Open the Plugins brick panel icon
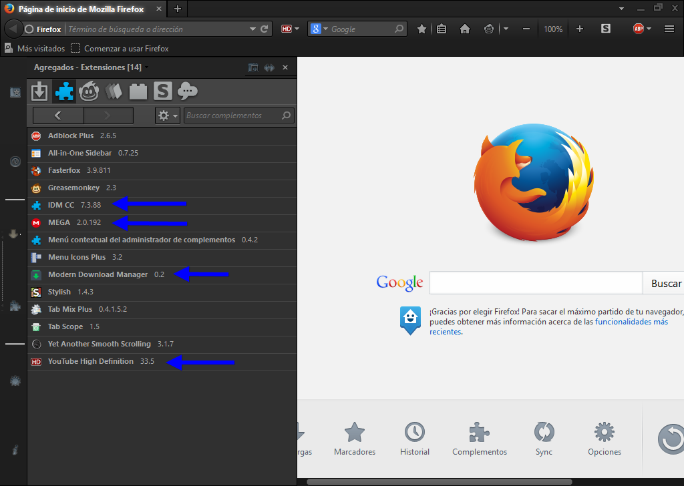The image size is (684, 486). (x=138, y=91)
